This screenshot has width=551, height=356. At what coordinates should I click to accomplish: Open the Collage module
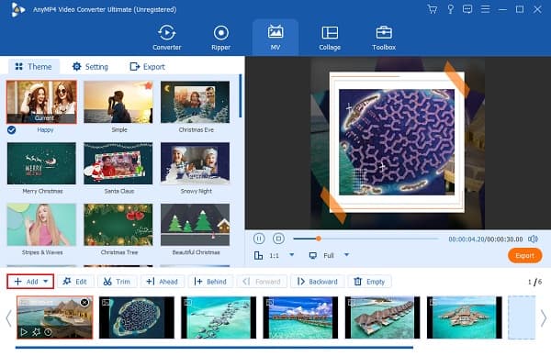coord(330,38)
